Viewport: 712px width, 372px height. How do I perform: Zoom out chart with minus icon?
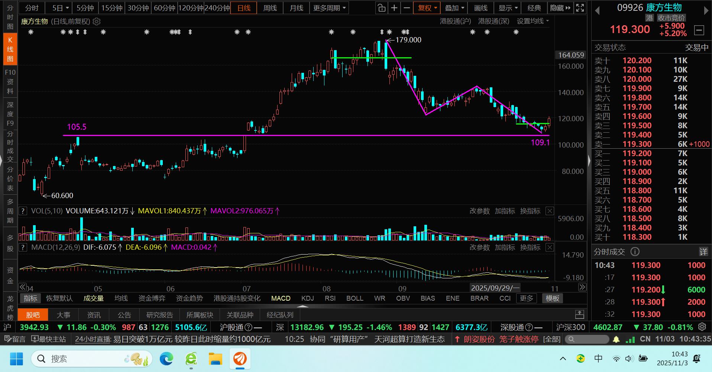407,8
